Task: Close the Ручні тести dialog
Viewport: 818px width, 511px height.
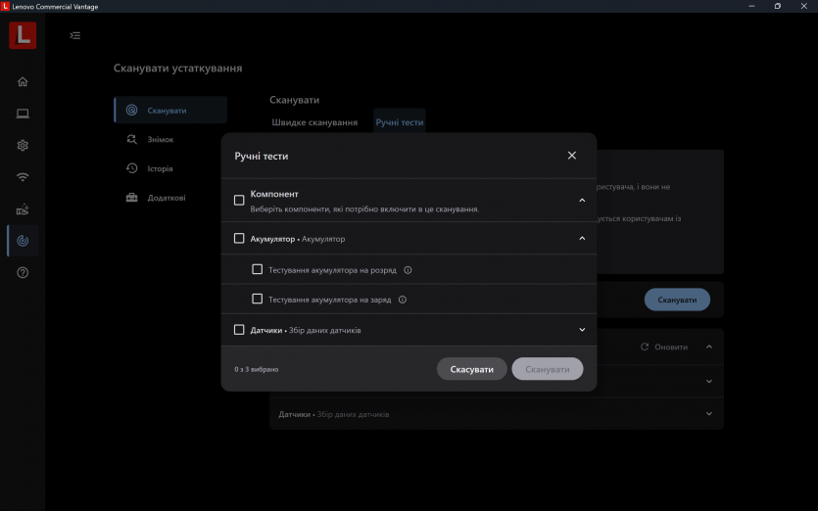Action: 572,156
